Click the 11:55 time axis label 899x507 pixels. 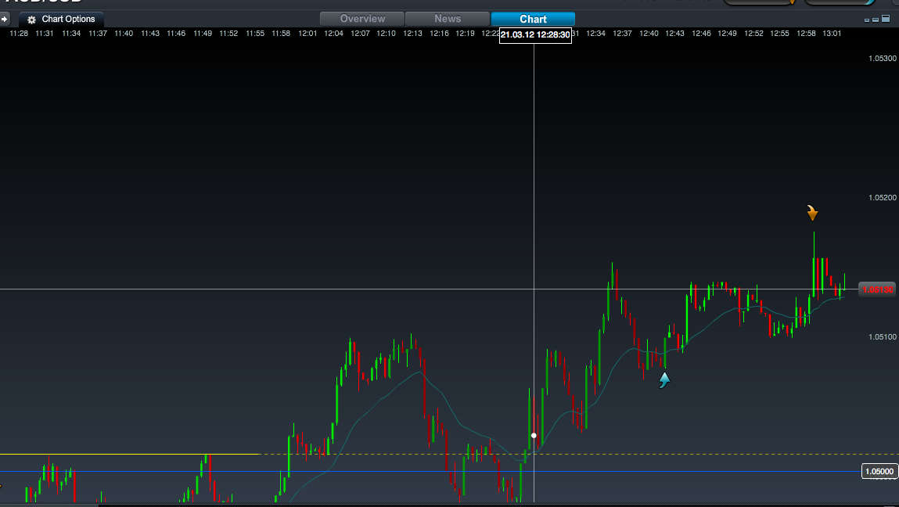pos(255,34)
